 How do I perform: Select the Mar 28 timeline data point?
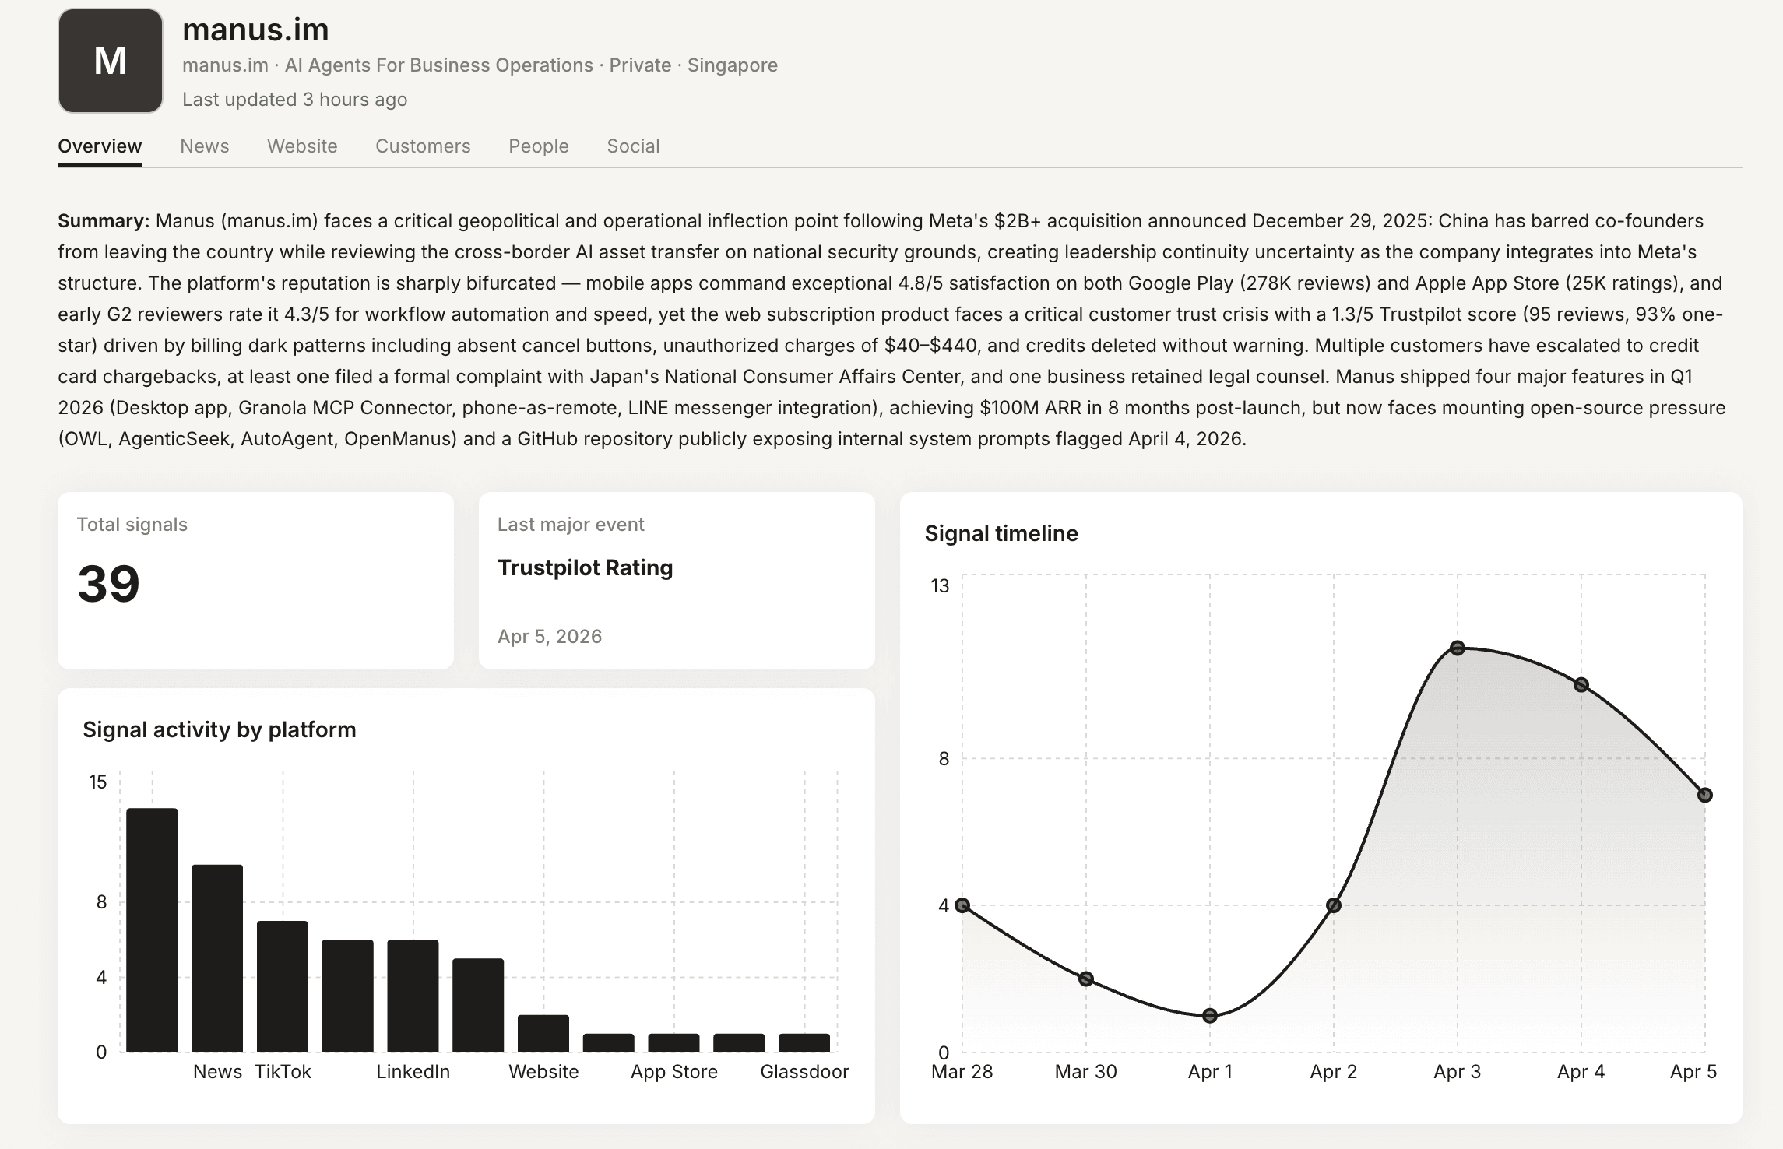[x=962, y=905]
